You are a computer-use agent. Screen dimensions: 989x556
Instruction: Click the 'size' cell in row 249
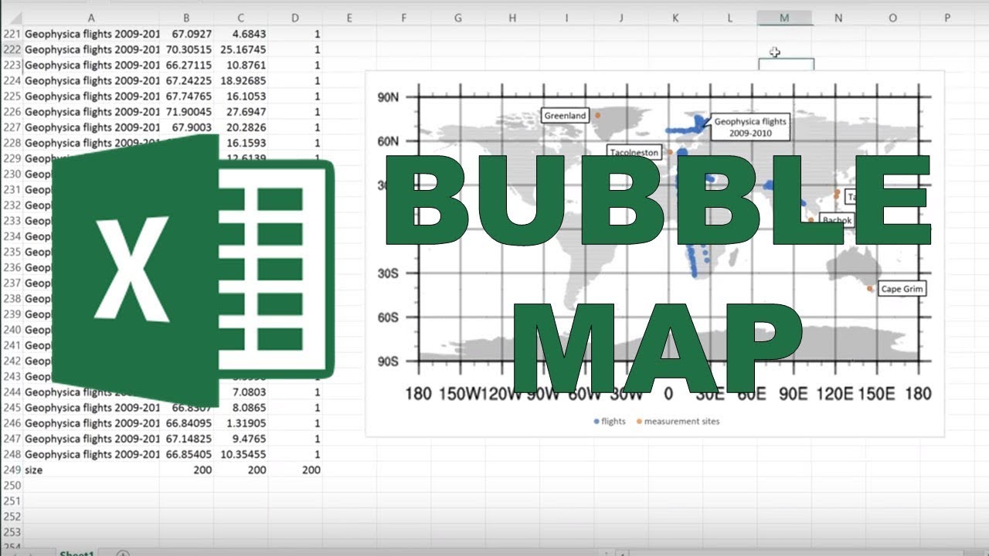pos(92,470)
